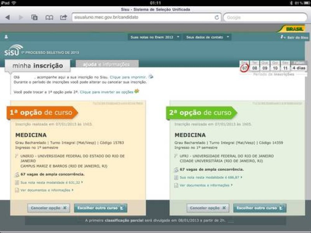Tap the Safari forward arrow

click(21, 17)
